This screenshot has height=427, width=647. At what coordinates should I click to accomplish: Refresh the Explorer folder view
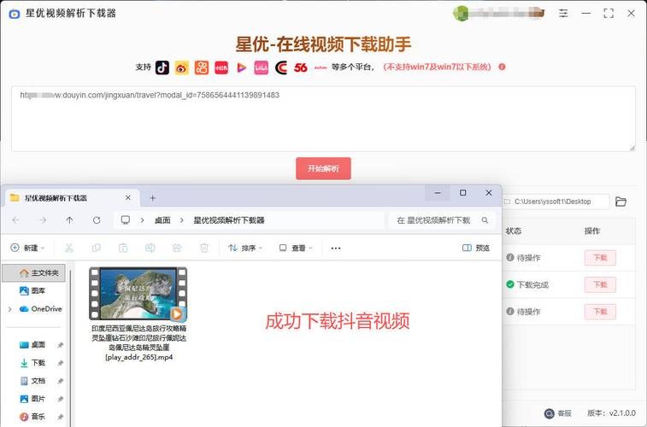(97, 220)
